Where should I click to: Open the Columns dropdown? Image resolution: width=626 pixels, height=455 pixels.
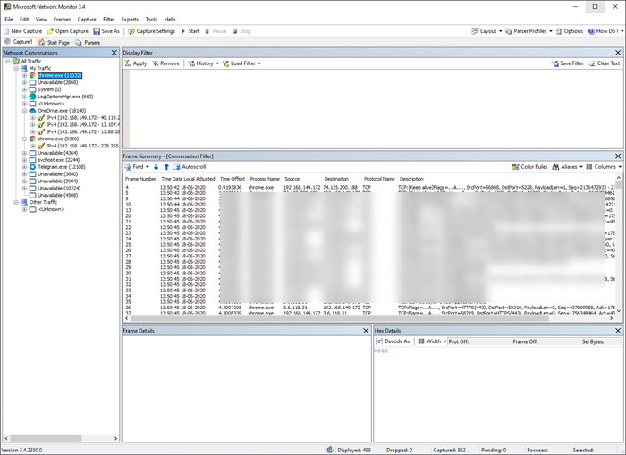coord(602,166)
